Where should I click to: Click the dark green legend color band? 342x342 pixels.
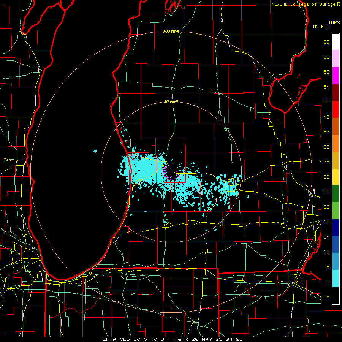(x=336, y=193)
